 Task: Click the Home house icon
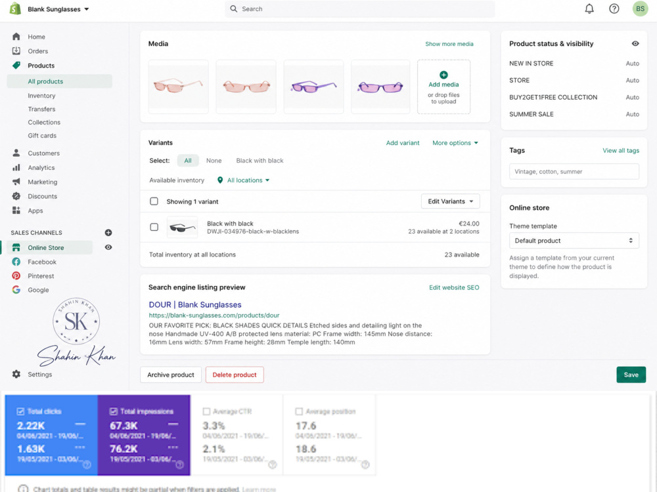tap(16, 37)
